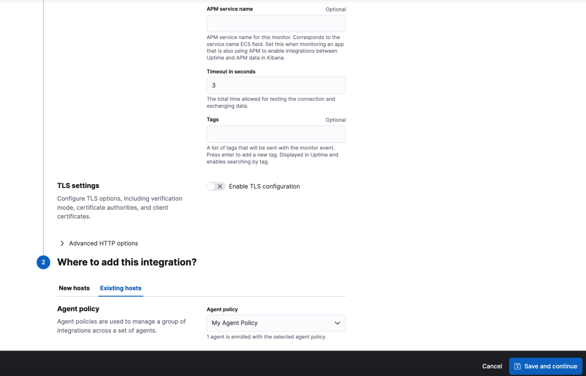The image size is (586, 376).
Task: Click the step 2 numbered circle
Action: point(43,262)
